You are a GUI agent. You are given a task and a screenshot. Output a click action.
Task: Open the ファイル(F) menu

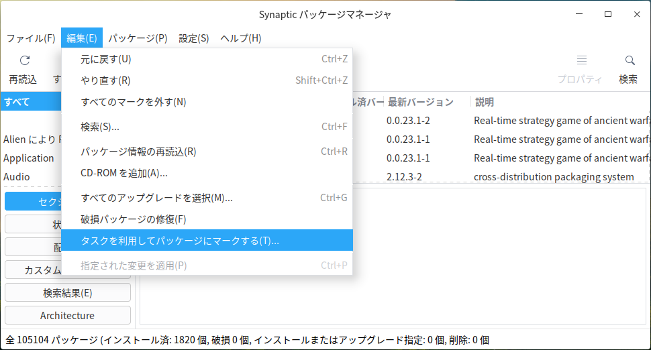coord(31,38)
